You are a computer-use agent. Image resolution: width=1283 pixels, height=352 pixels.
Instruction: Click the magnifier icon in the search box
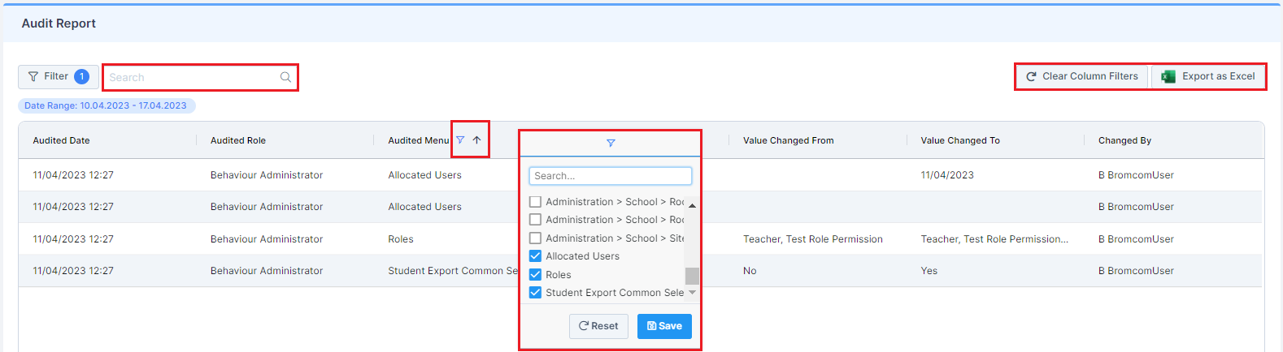click(285, 77)
